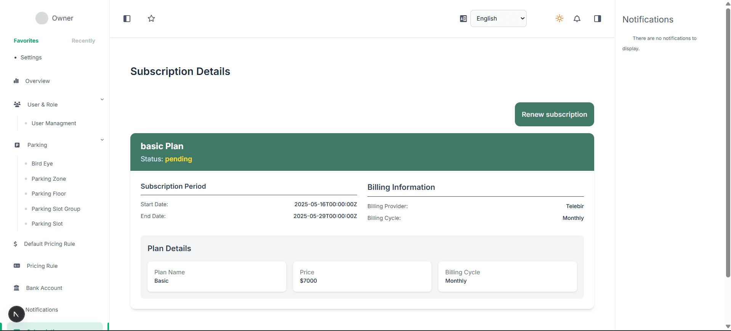The image size is (731, 331).
Task: Open Parking Slot page
Action: coord(47,224)
